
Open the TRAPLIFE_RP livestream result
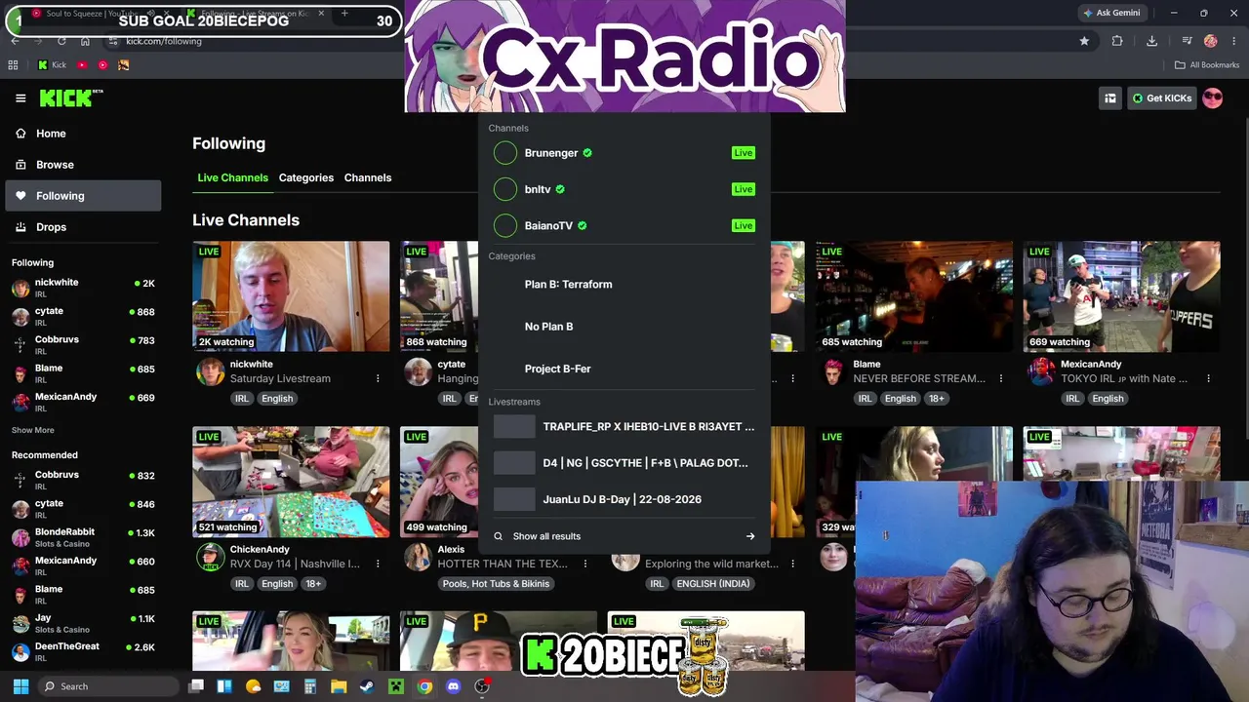pyautogui.click(x=624, y=427)
